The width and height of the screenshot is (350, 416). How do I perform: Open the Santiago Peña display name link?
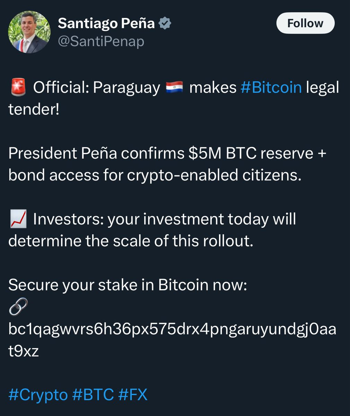(106, 24)
